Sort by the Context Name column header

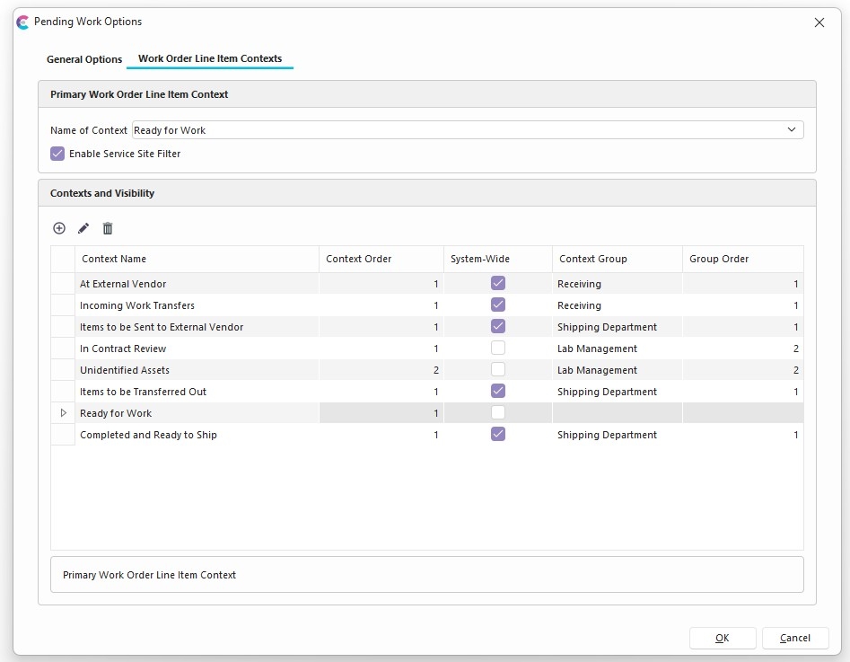[x=114, y=259]
